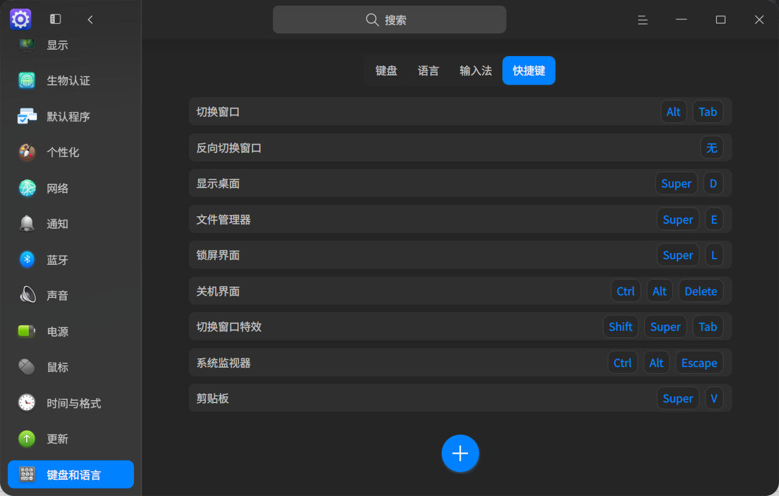Image resolution: width=779 pixels, height=496 pixels.
Task: Select the 文件管理器 row label
Action: click(224, 220)
